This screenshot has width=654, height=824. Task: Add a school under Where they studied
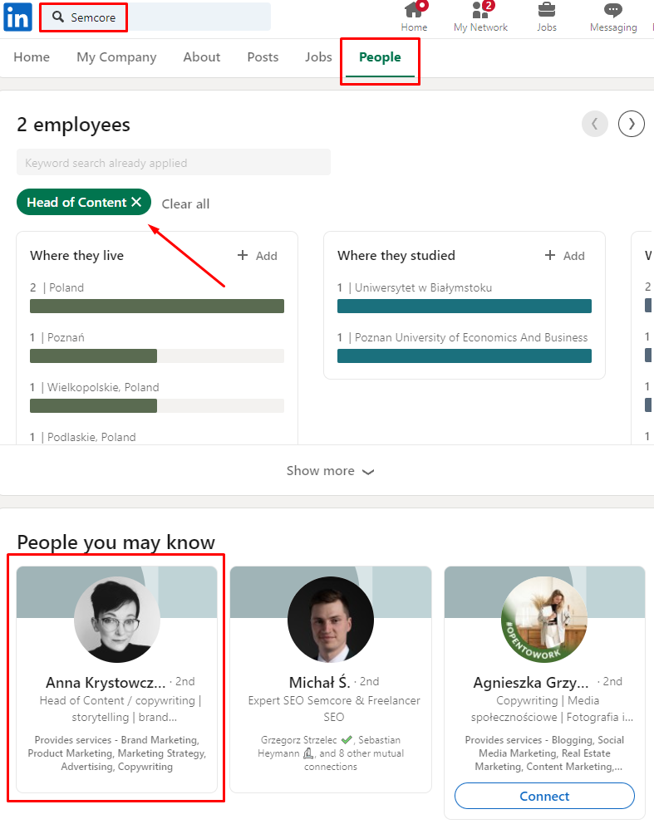564,255
